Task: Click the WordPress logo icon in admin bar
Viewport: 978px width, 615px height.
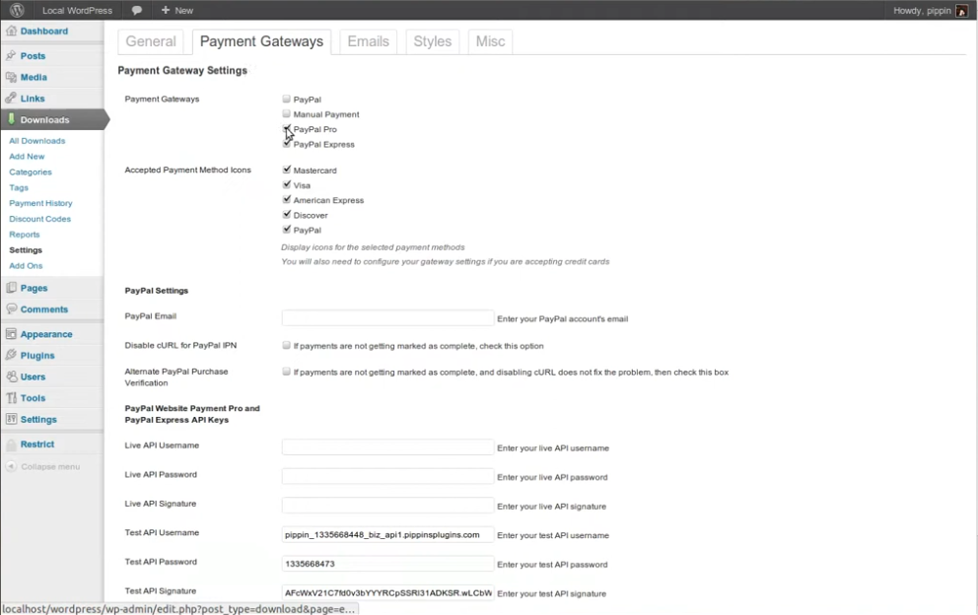Action: (x=18, y=10)
